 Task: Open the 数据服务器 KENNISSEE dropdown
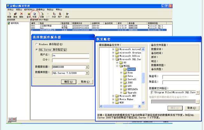click(x=87, y=67)
